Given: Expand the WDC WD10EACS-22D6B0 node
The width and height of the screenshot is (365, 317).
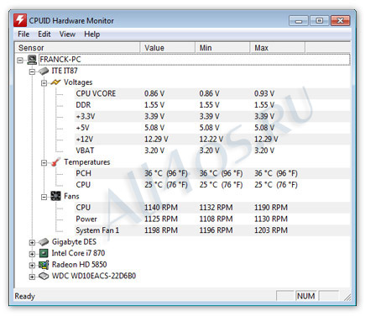Looking at the screenshot, I should (32, 277).
